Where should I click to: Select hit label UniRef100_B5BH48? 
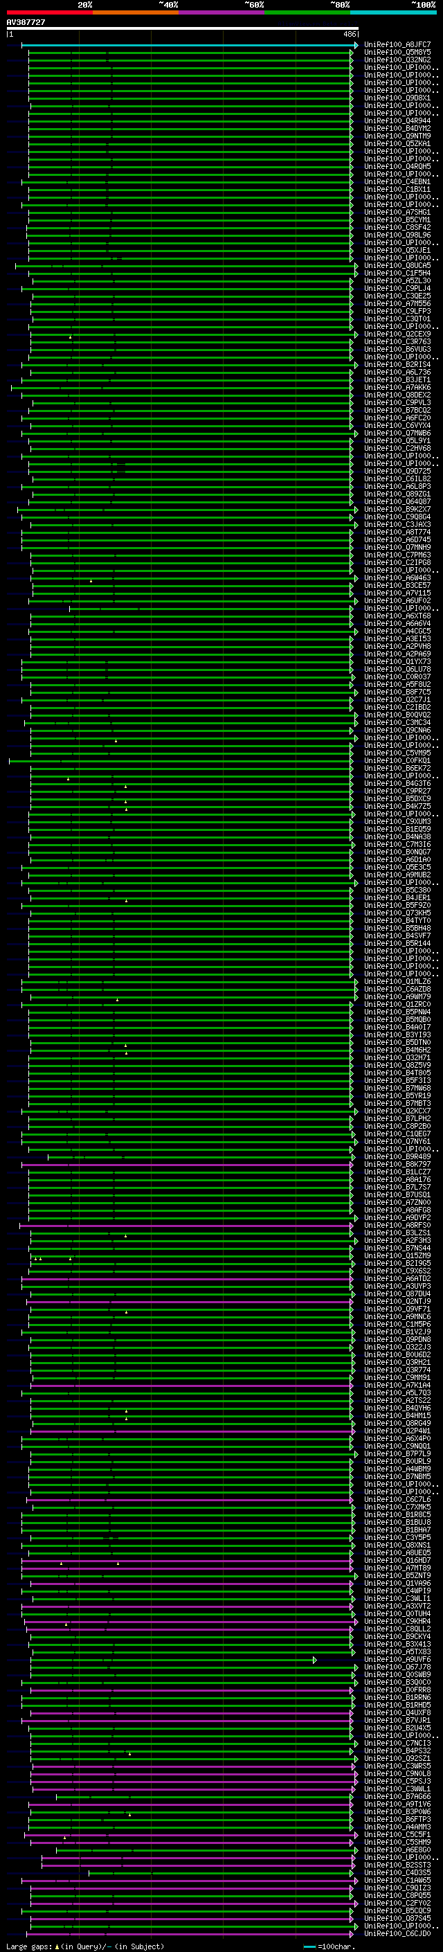pyautogui.click(x=397, y=929)
